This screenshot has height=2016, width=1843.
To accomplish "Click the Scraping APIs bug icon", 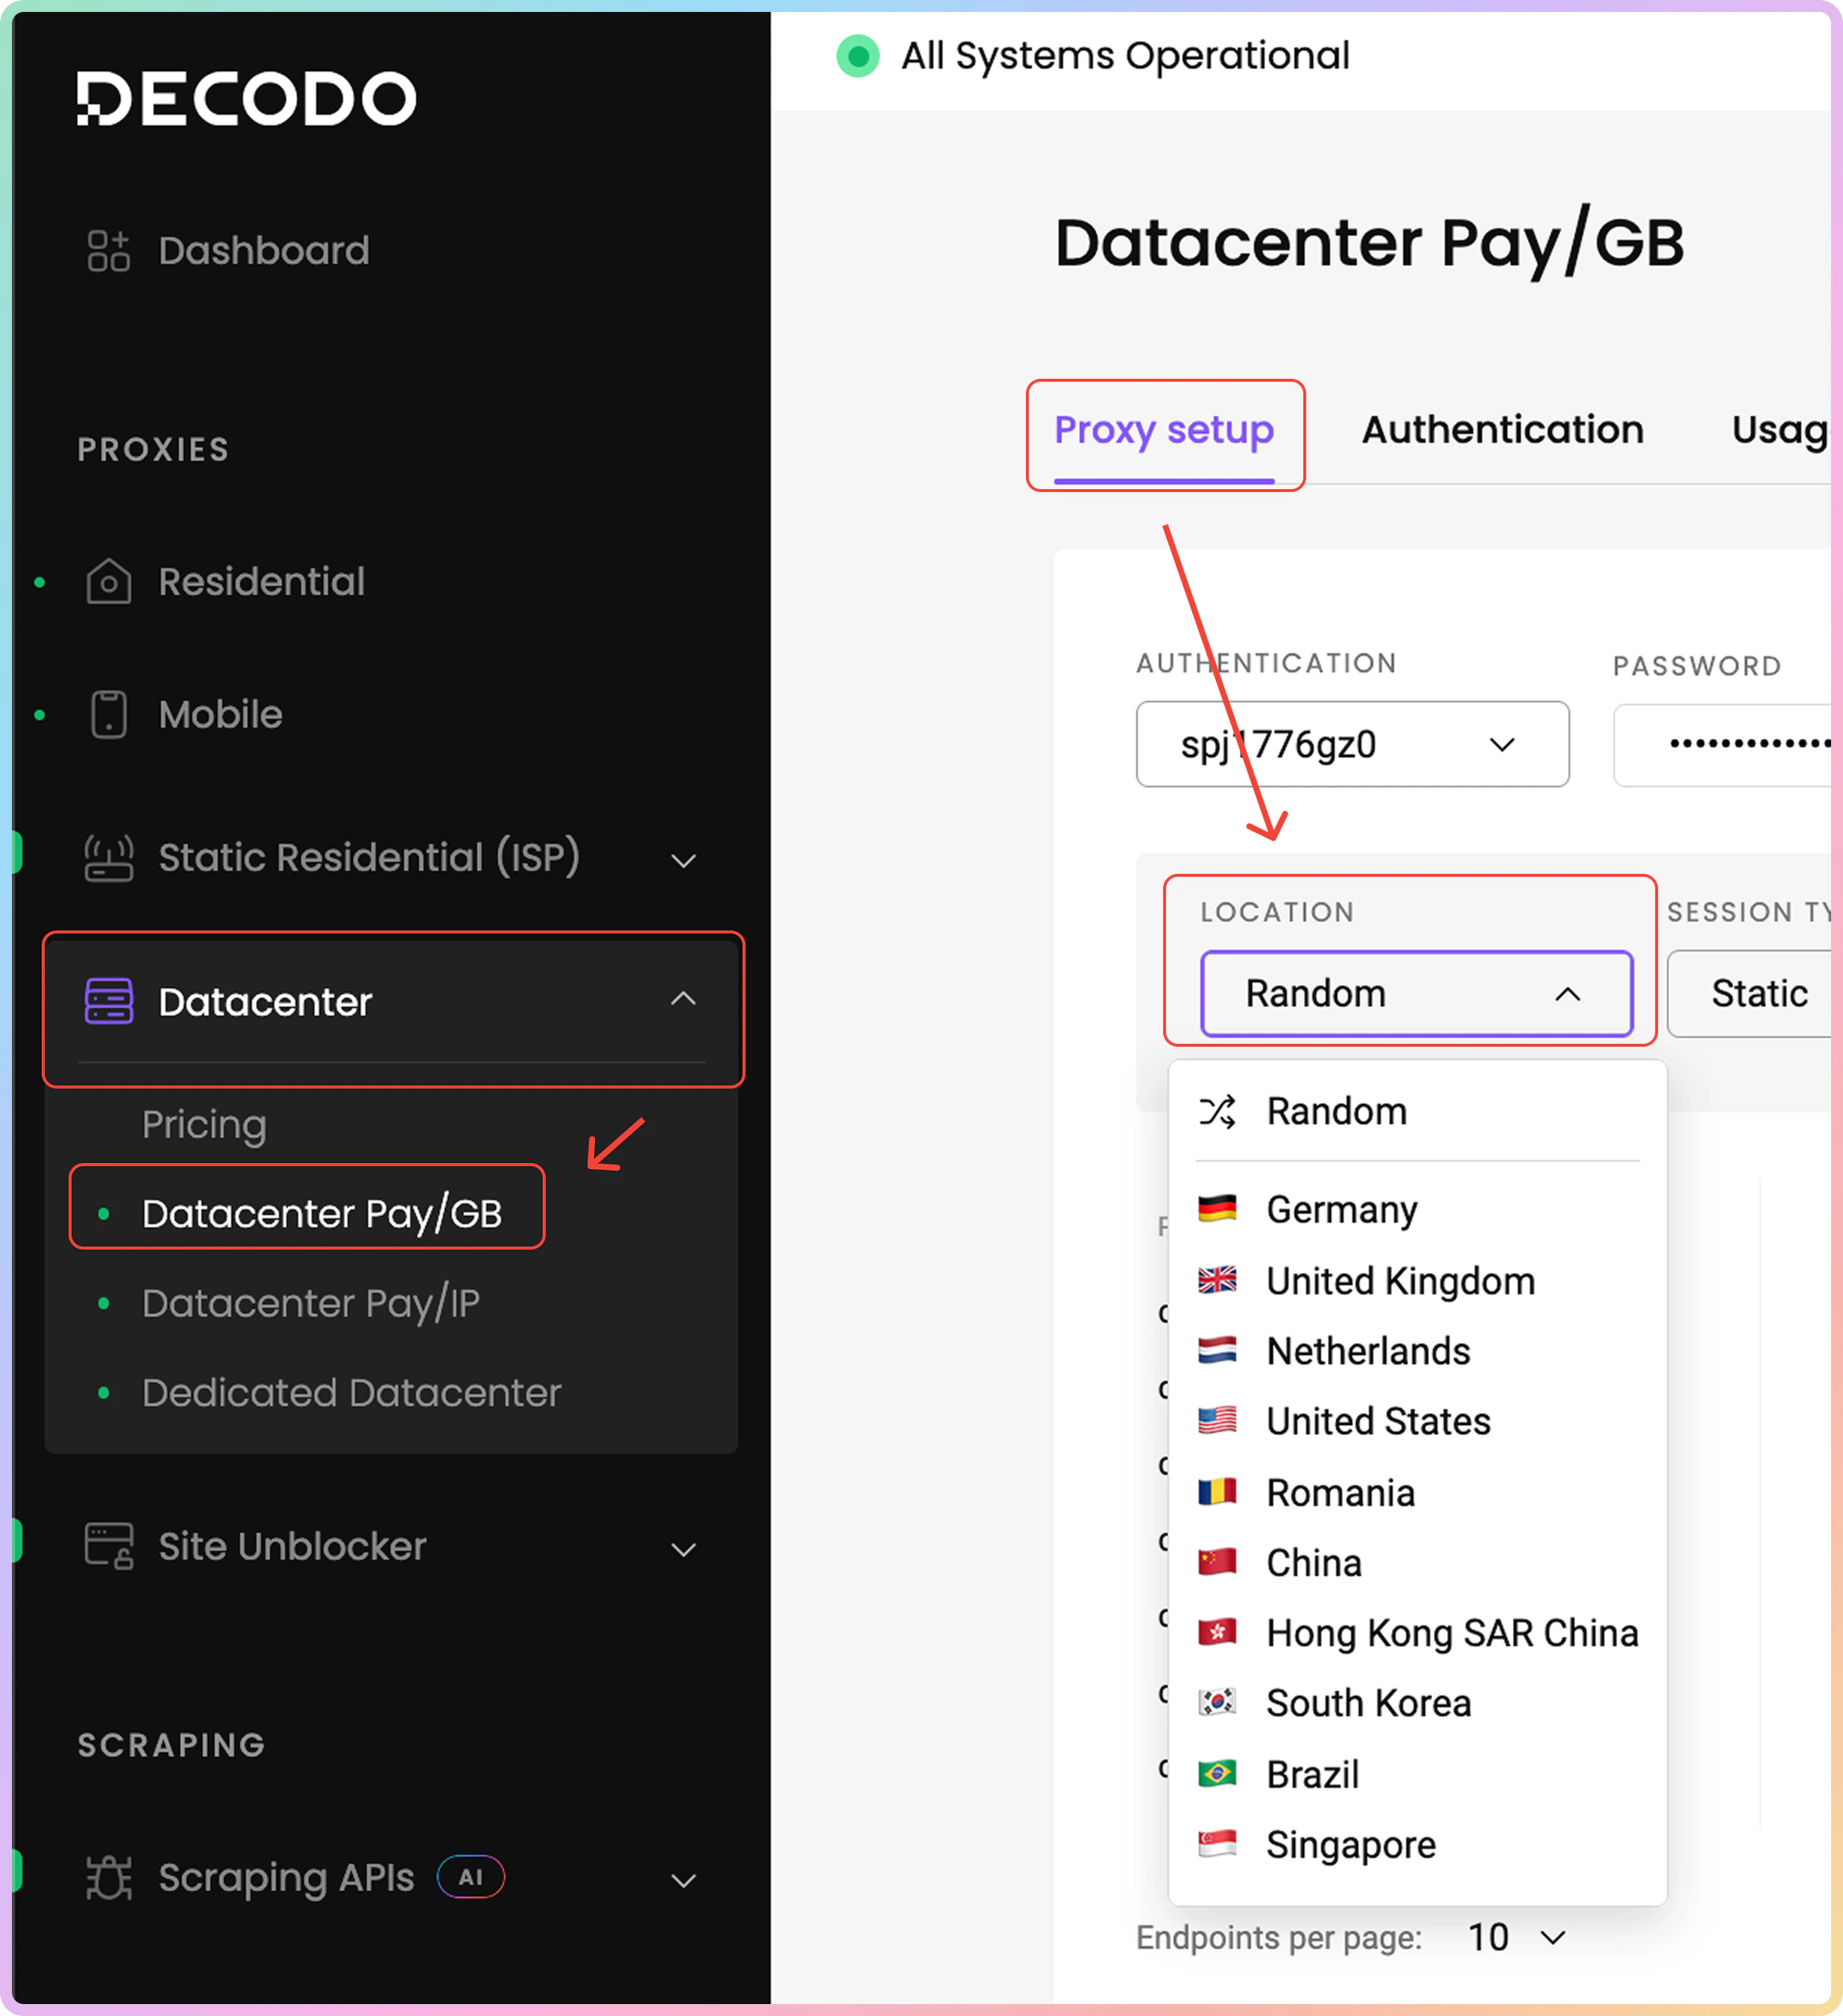I will pyautogui.click(x=108, y=1877).
